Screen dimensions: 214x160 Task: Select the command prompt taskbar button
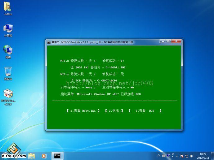click(57, 156)
